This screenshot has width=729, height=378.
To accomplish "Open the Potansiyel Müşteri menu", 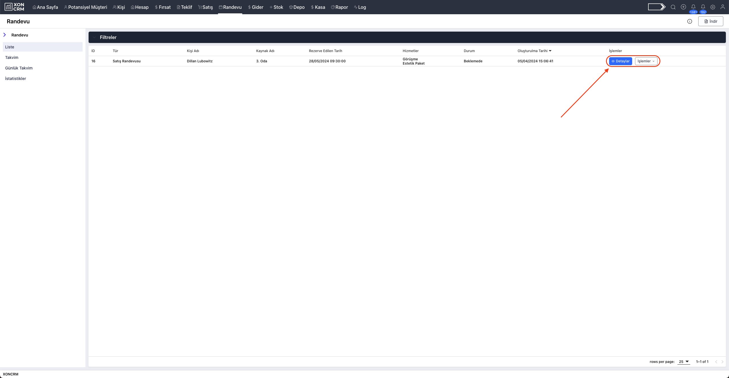I will (85, 7).
